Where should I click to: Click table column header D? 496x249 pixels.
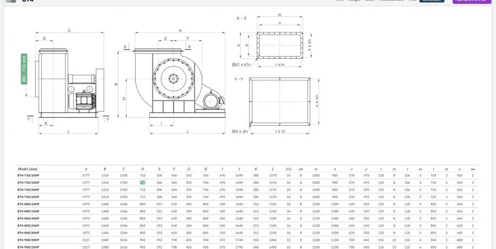(x=143, y=169)
